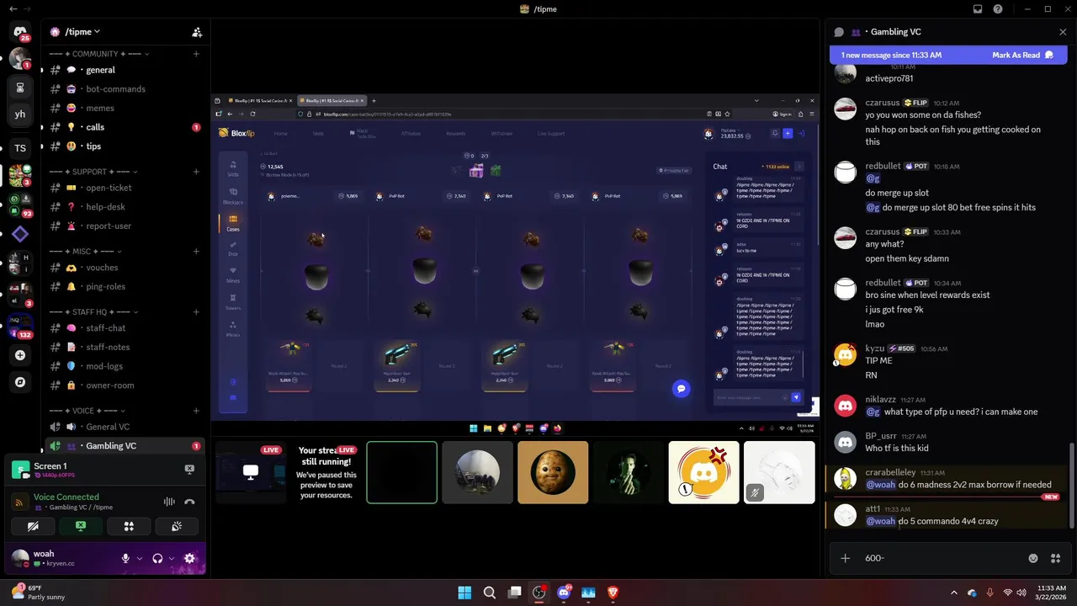Open emoji picker in message box
The height and width of the screenshot is (606, 1077).
click(1033, 558)
